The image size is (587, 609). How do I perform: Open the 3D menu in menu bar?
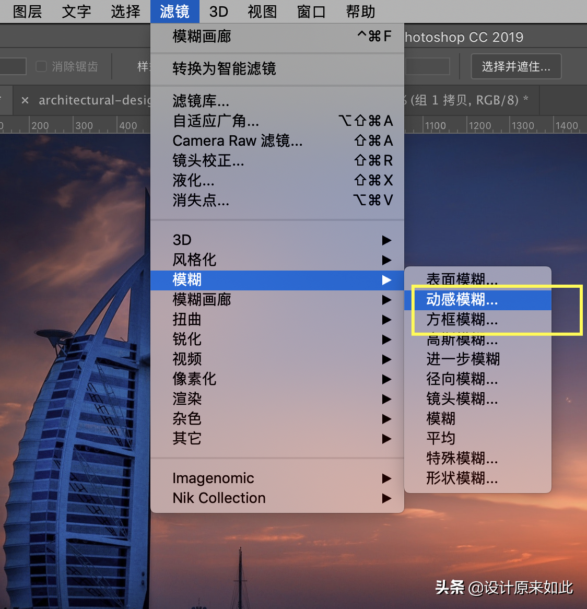point(219,11)
